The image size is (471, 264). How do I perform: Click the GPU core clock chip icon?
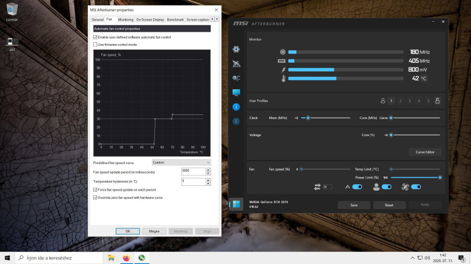point(283,52)
